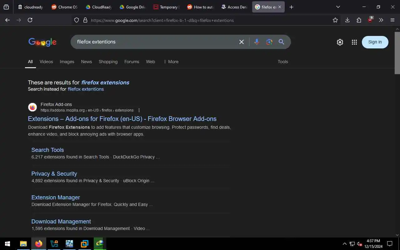Switch to the cloudready tab
This screenshot has width=400, height=250.
pos(30,7)
